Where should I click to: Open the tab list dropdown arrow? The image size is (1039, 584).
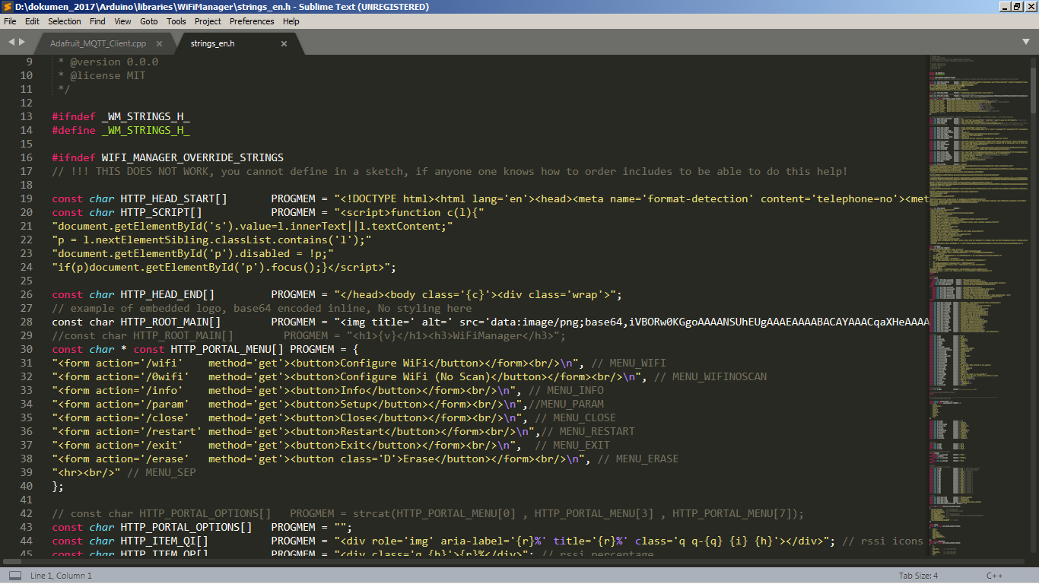(1025, 41)
